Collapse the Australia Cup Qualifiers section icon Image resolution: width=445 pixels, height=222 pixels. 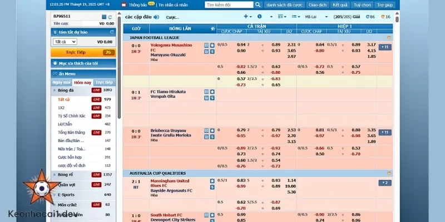coord(389,173)
